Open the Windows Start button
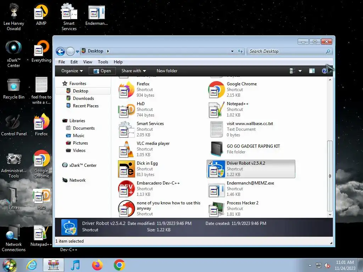The height and width of the screenshot is (272, 363). [x=9, y=265]
